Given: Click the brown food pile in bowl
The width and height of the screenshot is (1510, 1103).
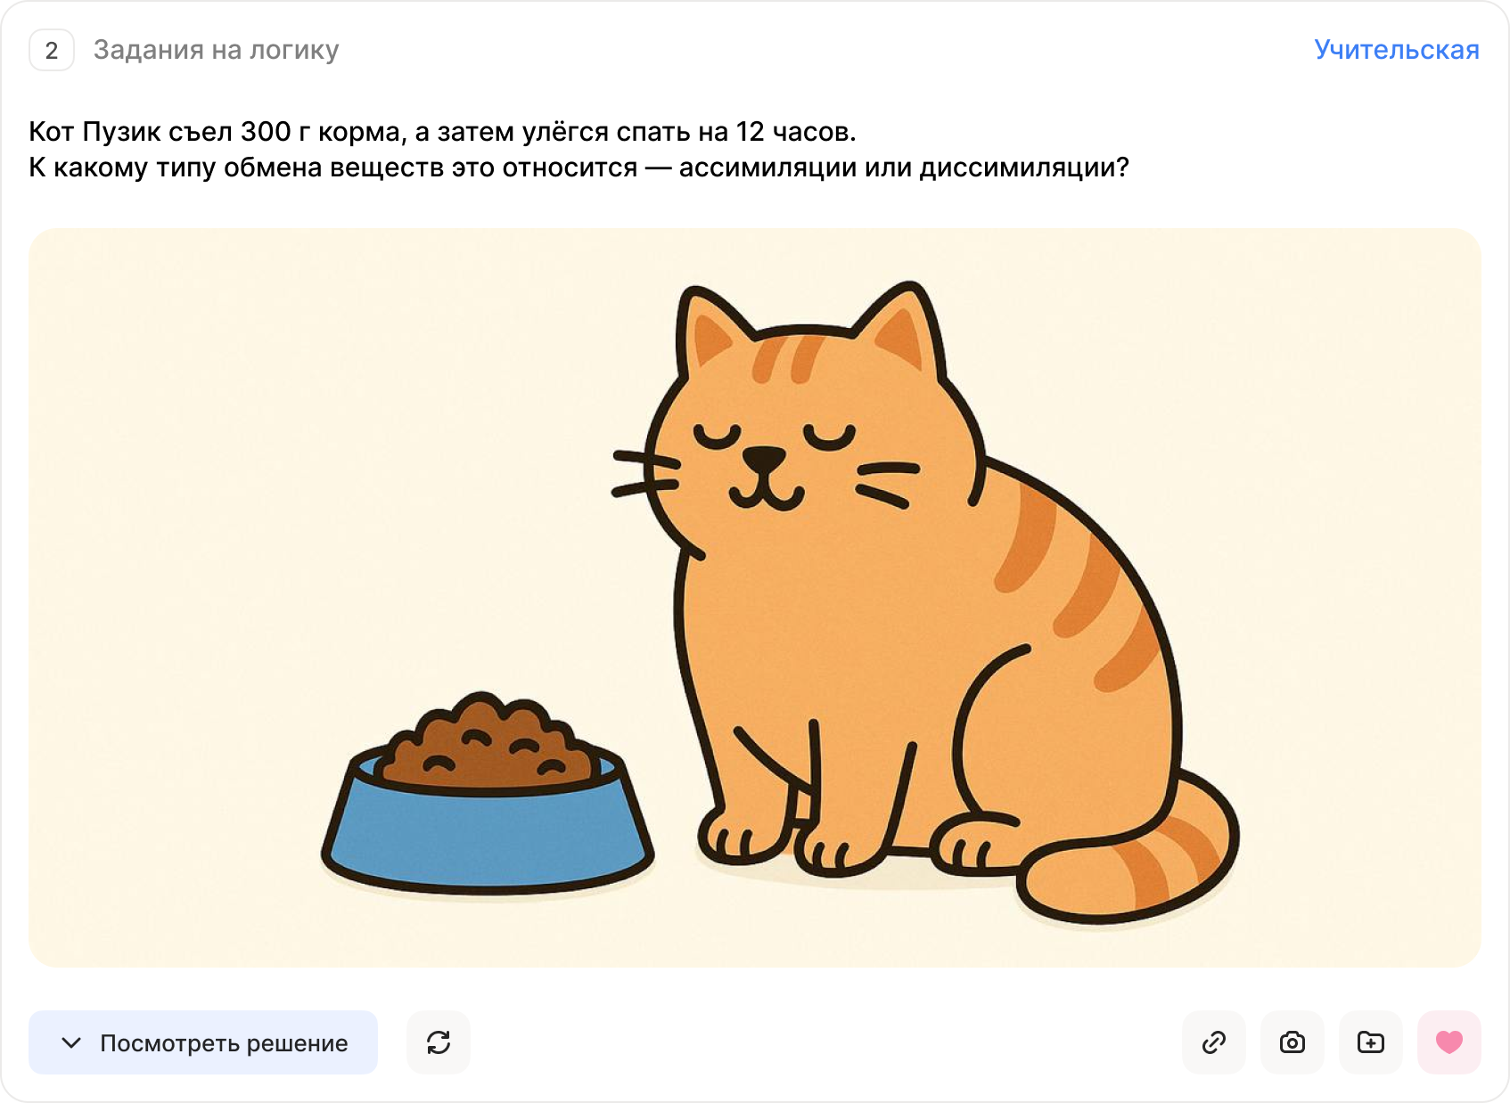Looking at the screenshot, I should (x=488, y=741).
